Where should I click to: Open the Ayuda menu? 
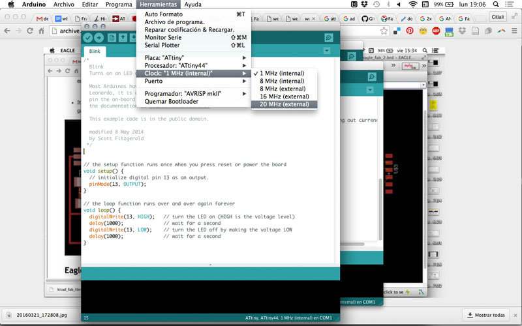coord(192,5)
